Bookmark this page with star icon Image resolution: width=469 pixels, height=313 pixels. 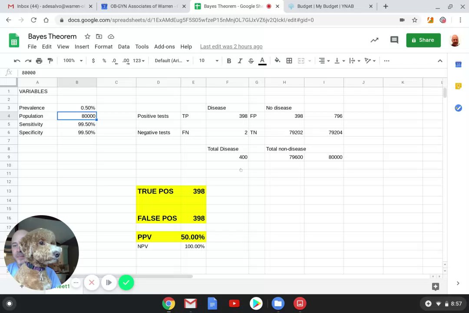click(415, 20)
